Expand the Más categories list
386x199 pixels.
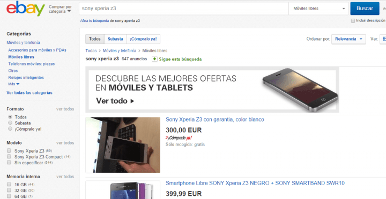(14, 84)
